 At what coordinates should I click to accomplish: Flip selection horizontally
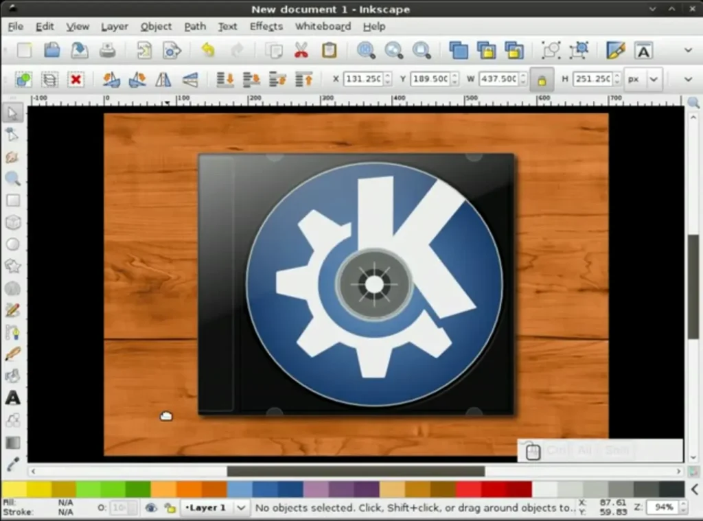coord(163,80)
